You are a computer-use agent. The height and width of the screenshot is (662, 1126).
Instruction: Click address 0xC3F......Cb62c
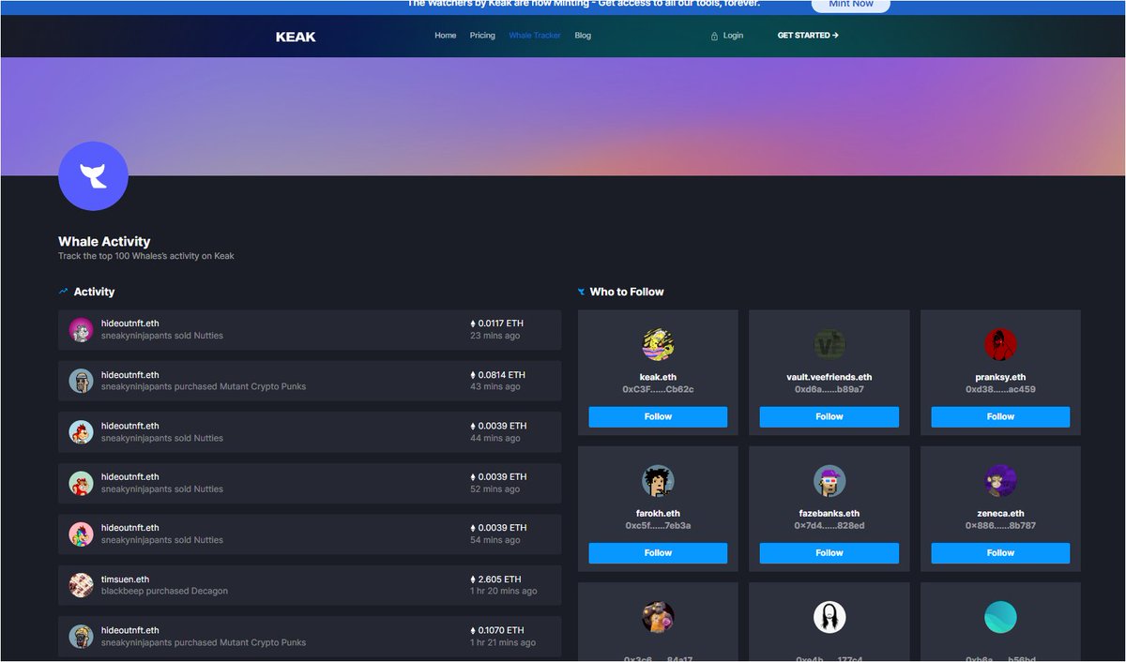coord(658,389)
